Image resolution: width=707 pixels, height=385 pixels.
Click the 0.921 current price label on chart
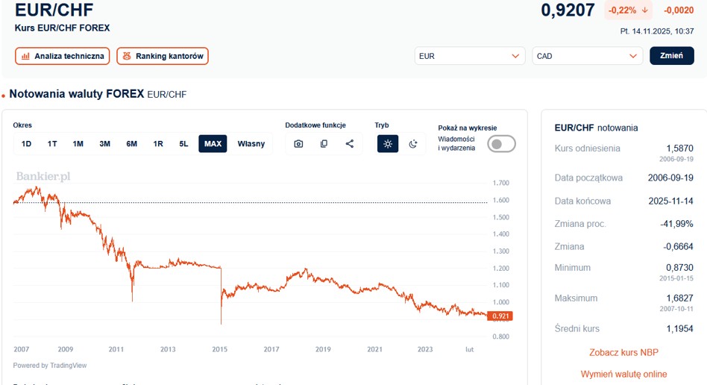pyautogui.click(x=500, y=316)
